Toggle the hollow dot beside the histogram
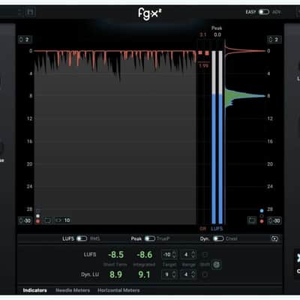Screen dimensions: 300x300 pos(262,216)
